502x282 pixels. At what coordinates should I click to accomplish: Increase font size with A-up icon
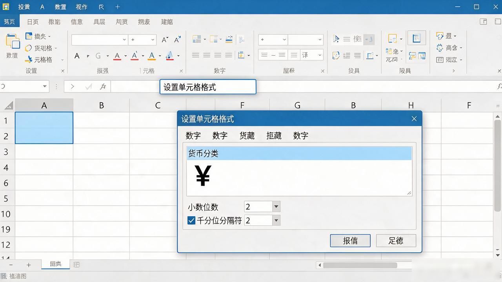165,40
